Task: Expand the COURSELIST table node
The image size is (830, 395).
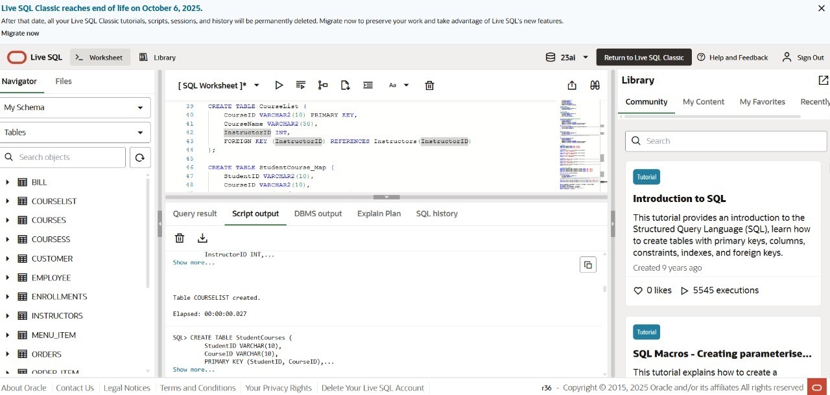Action: [7, 201]
